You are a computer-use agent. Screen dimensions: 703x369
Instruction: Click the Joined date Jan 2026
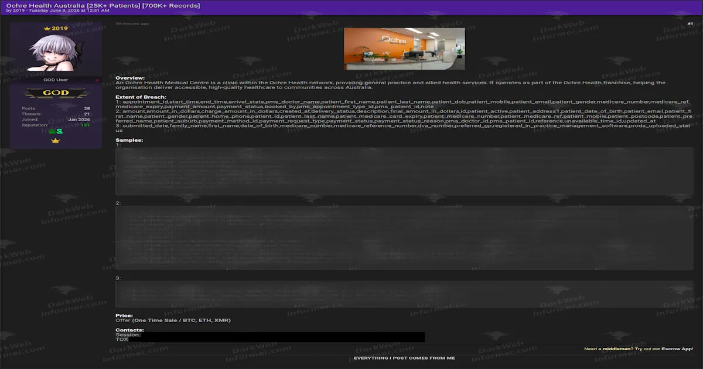[x=79, y=119]
